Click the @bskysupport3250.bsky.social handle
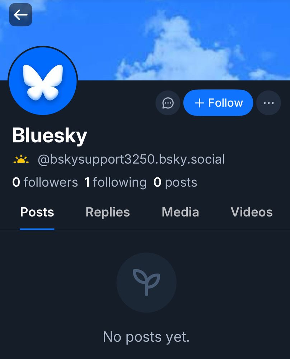This screenshot has width=290, height=359. pos(131,159)
